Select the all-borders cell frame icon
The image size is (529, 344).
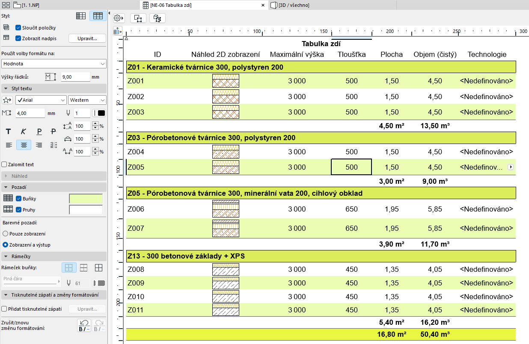click(98, 268)
